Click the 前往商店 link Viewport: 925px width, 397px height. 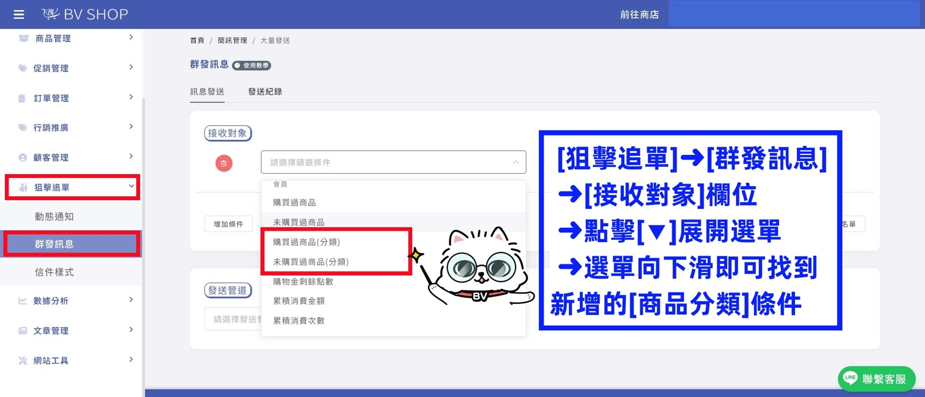click(640, 15)
